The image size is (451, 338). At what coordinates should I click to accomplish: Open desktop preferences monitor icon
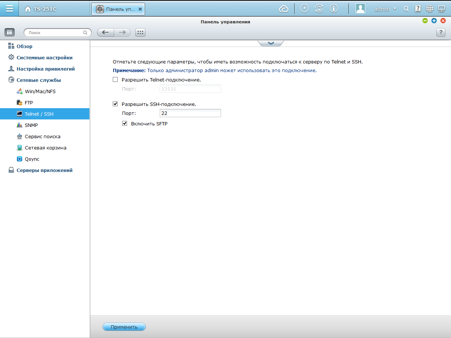pyautogui.click(x=442, y=9)
